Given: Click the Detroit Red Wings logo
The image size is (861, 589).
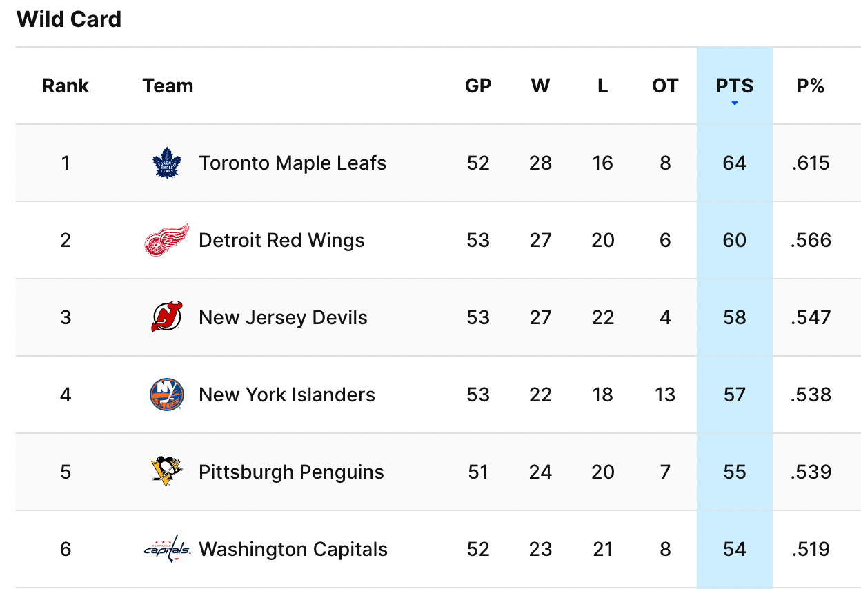Looking at the screenshot, I should [x=166, y=240].
